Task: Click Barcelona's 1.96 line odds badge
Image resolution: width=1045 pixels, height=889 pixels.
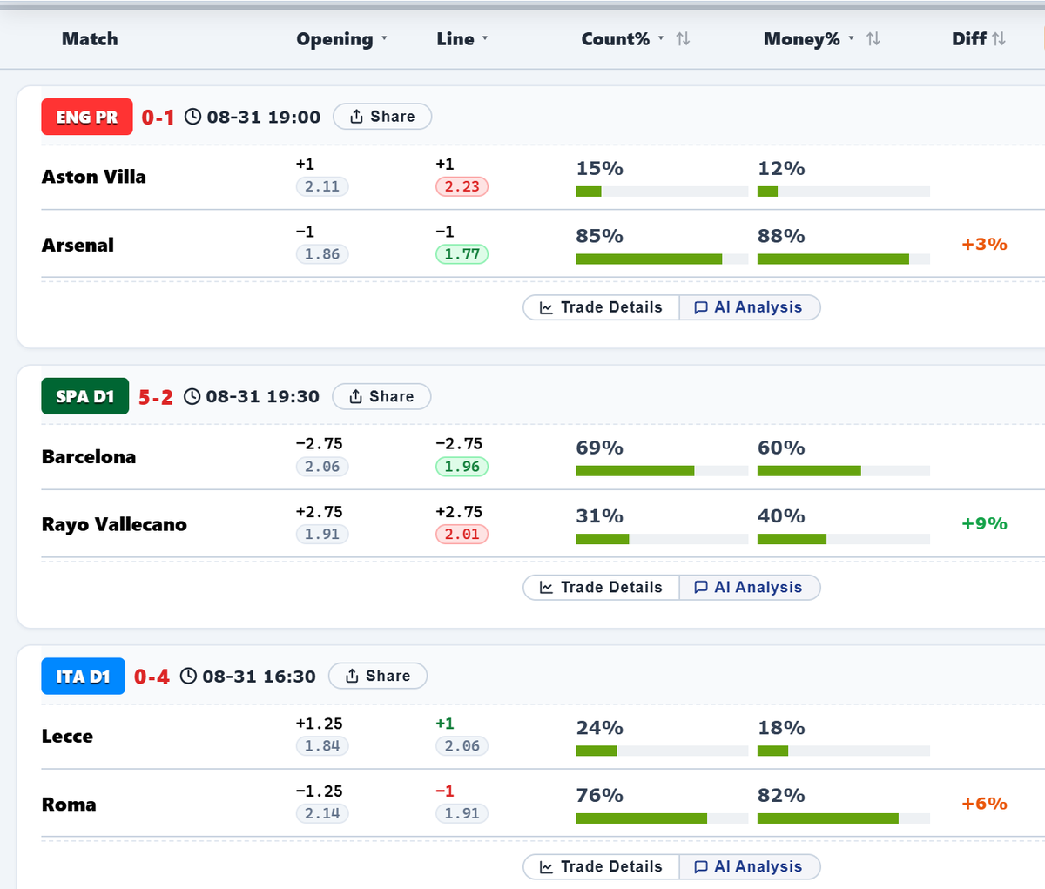Action: click(x=462, y=467)
